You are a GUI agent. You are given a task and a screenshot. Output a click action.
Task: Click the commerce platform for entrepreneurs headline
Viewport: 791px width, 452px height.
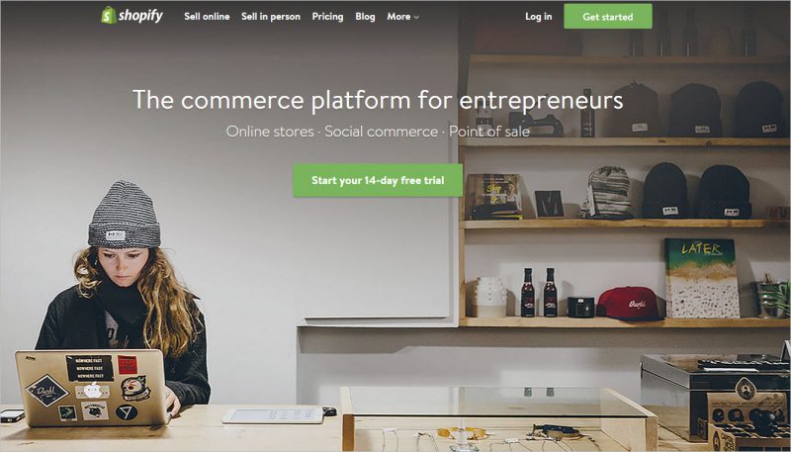378,100
